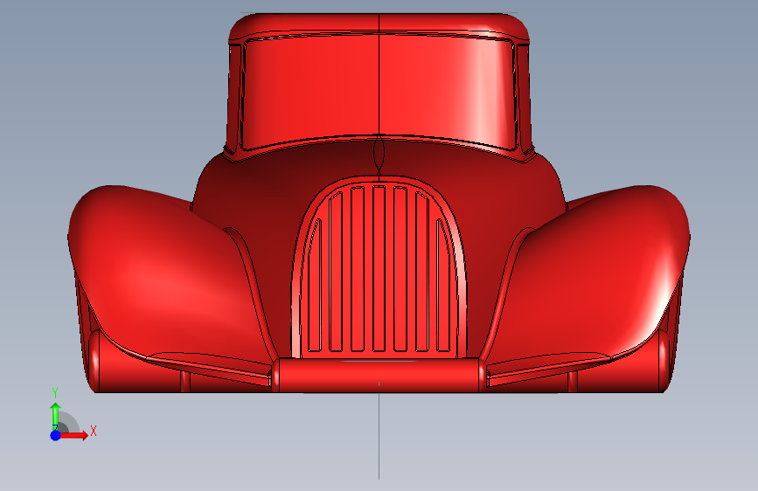Click the blue Z axis dot on triad
Image resolution: width=758 pixels, height=491 pixels.
(x=56, y=435)
